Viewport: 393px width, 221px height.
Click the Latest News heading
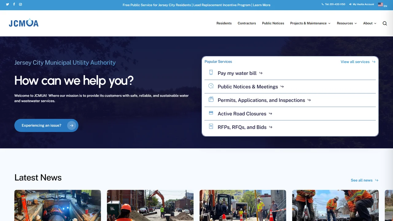(38, 177)
